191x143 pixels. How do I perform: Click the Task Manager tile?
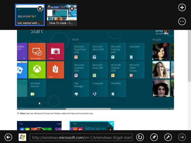[x=81, y=88]
